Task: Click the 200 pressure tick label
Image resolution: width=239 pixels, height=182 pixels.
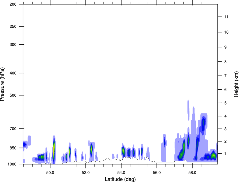Action: [13, 4]
